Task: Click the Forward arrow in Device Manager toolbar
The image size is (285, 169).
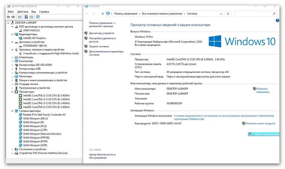Action: coord(13,17)
